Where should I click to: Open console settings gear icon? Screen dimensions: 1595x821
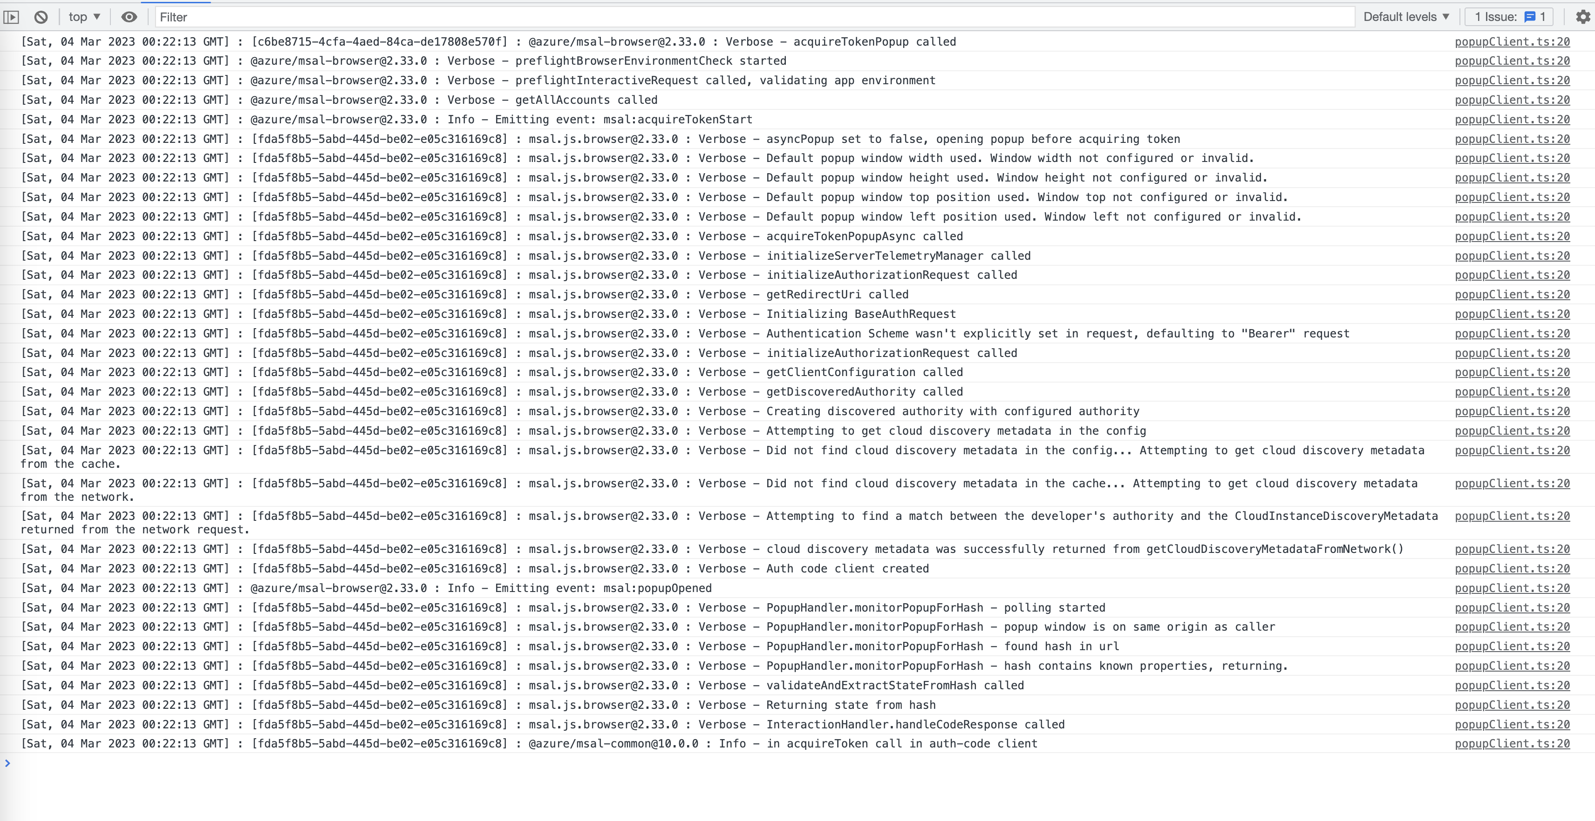[x=1582, y=17]
